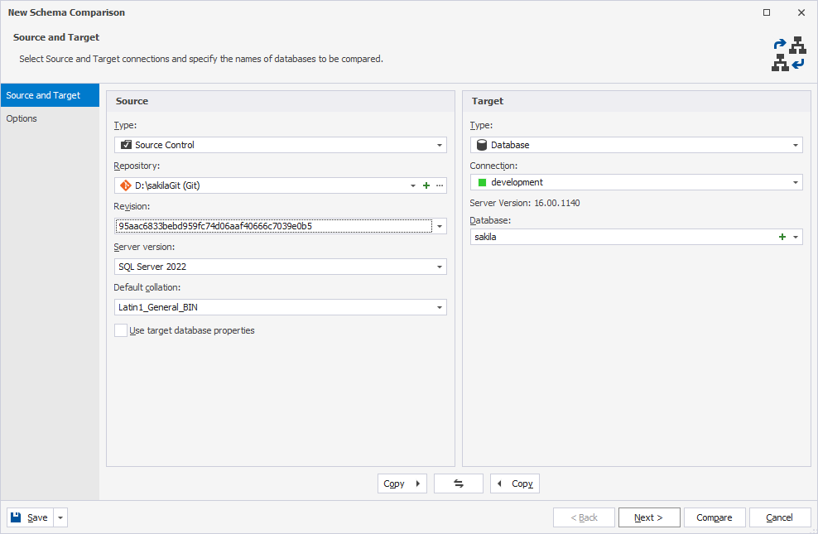
Task: Click the Compare button
Action: [x=714, y=517]
